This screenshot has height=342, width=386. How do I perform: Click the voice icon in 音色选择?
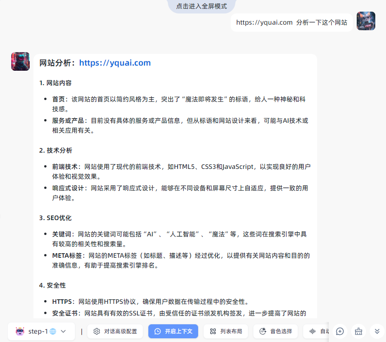click(262, 331)
